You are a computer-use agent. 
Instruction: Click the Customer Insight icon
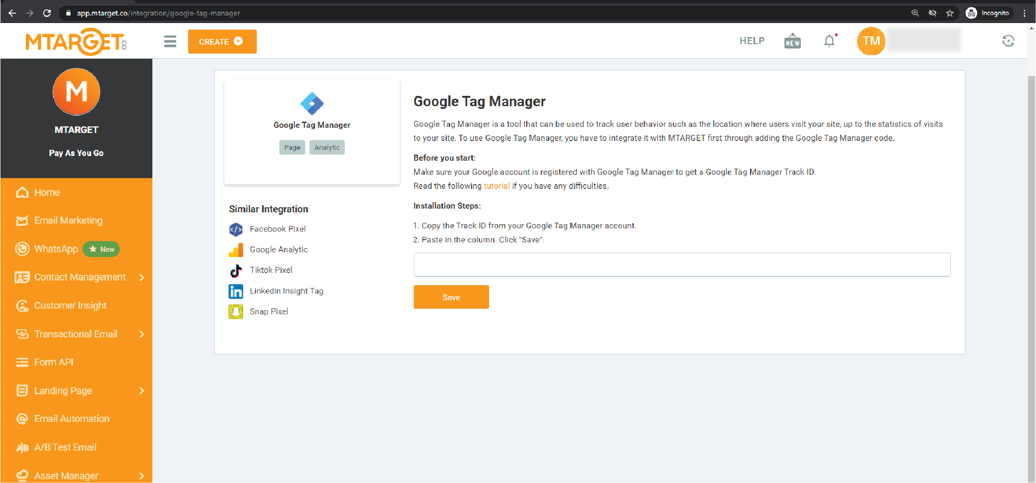(x=22, y=306)
